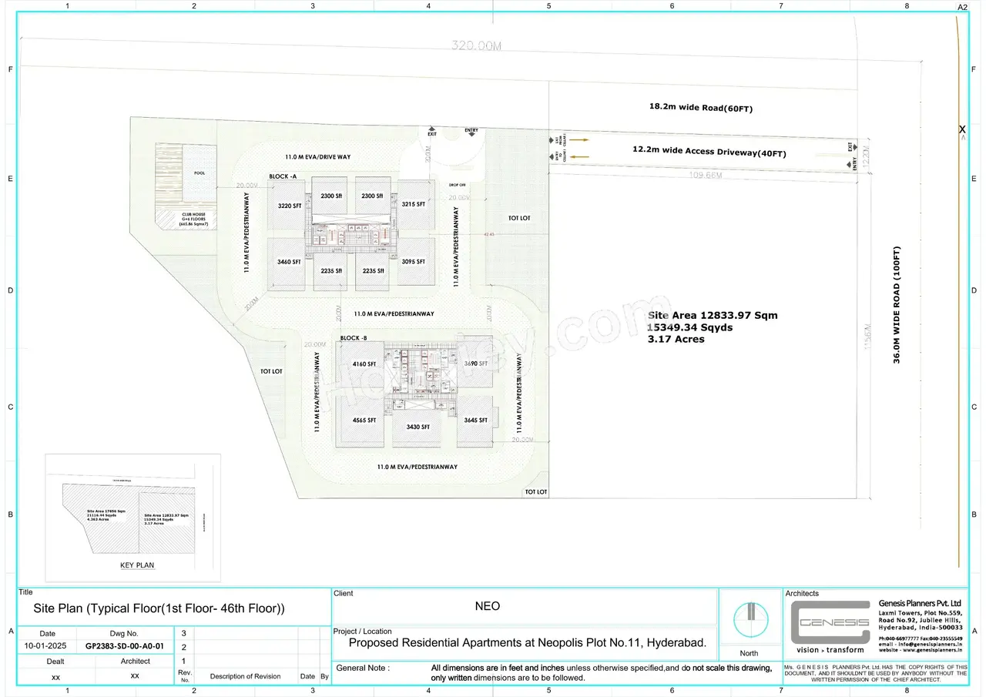Click the '3095 SFT' unit label
Image resolution: width=986 pixels, height=697 pixels.
[x=413, y=262]
